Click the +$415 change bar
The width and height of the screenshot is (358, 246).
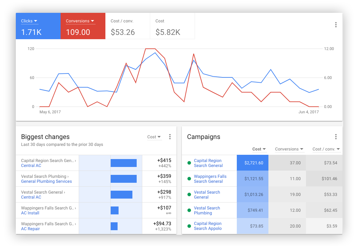(124, 163)
